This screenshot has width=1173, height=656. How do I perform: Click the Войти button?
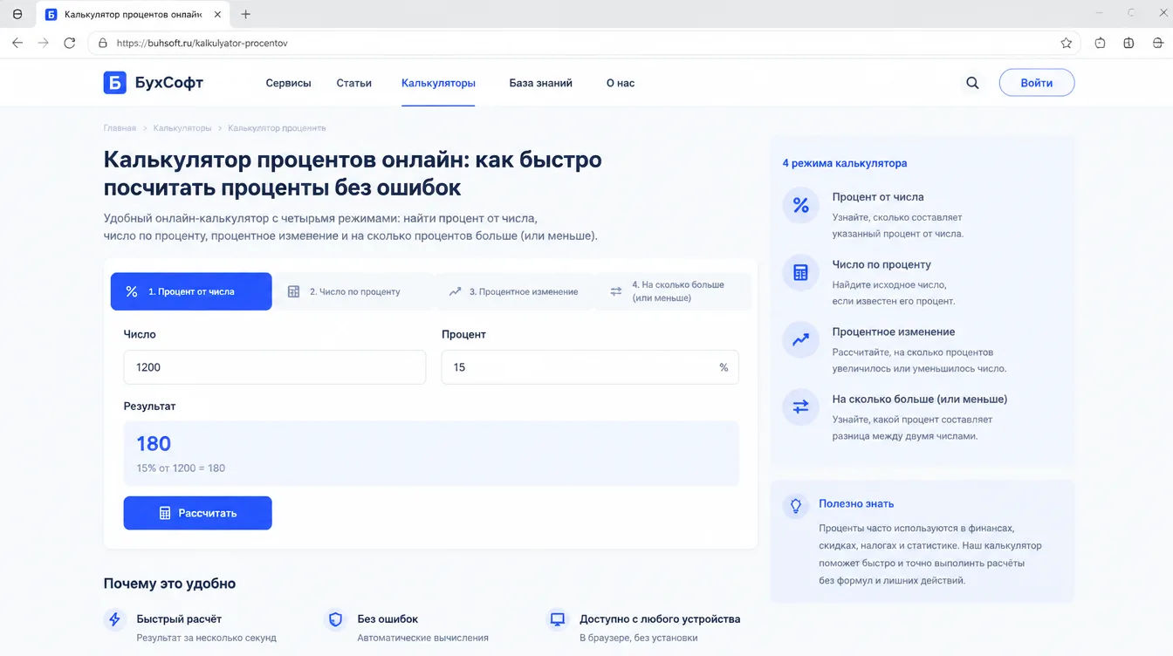point(1037,83)
